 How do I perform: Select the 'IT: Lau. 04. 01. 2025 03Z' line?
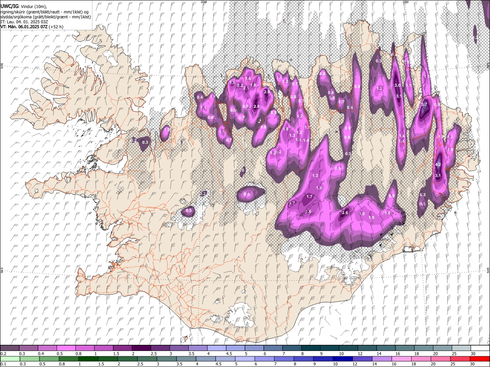24,22
